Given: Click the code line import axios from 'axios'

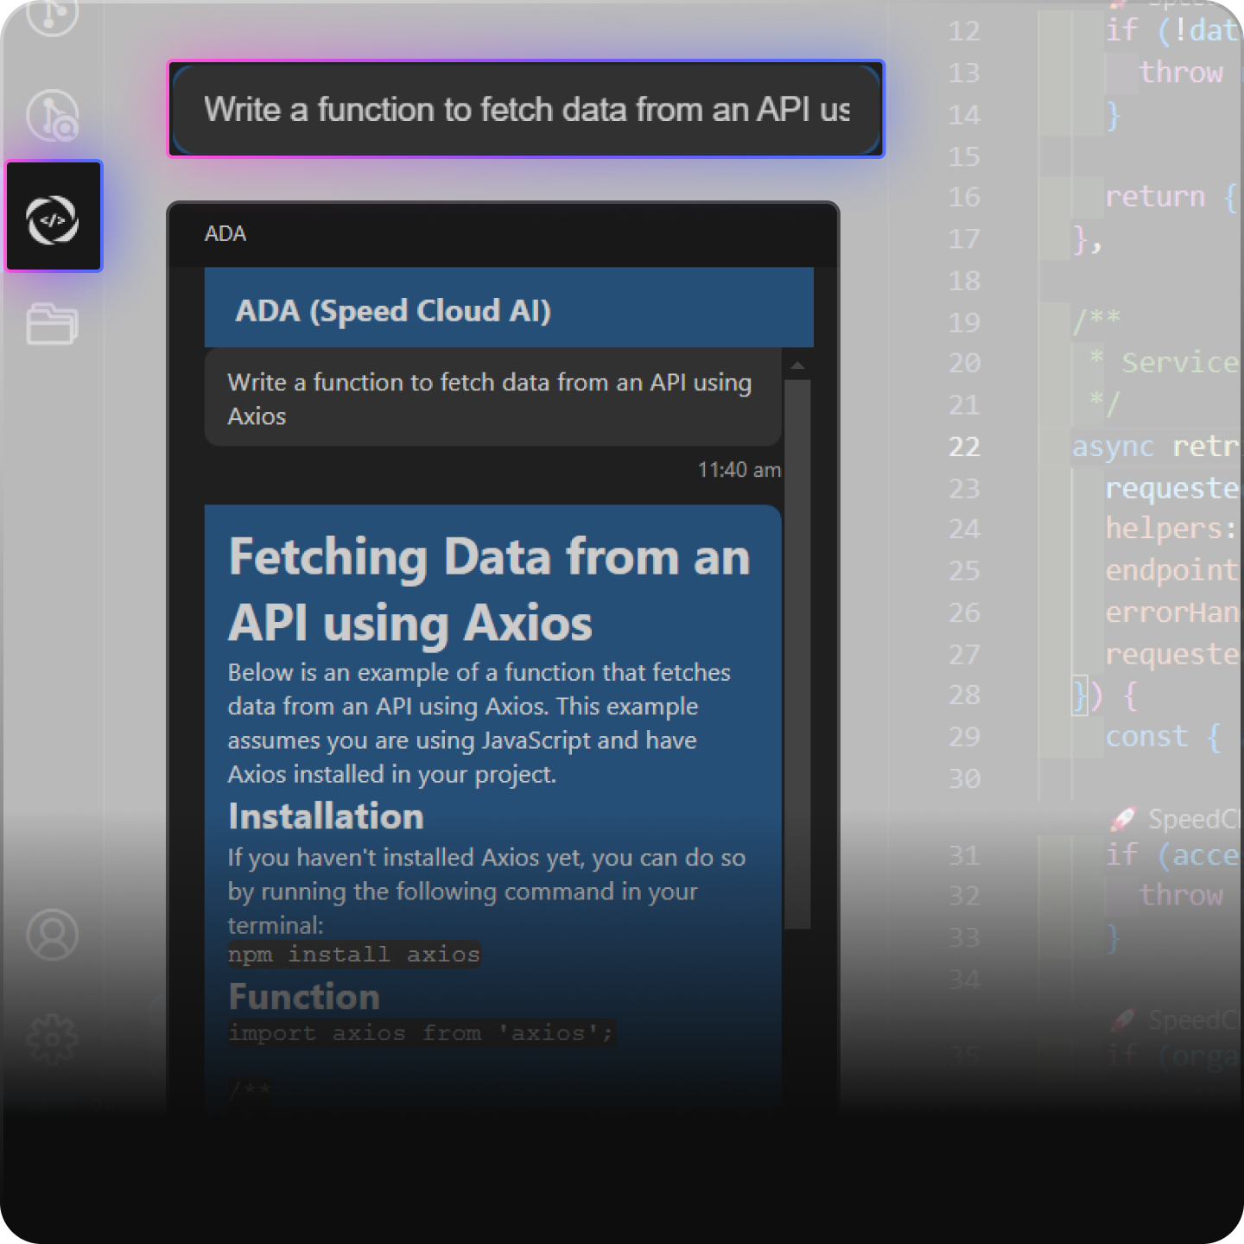Looking at the screenshot, I should tap(422, 1033).
